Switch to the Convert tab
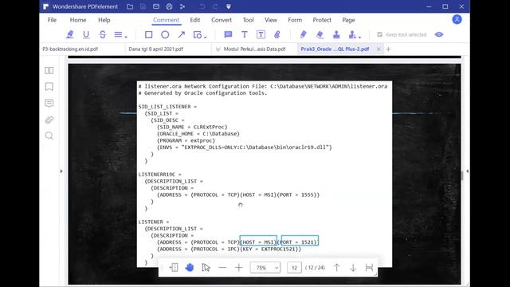The height and width of the screenshot is (287, 510). [222, 20]
